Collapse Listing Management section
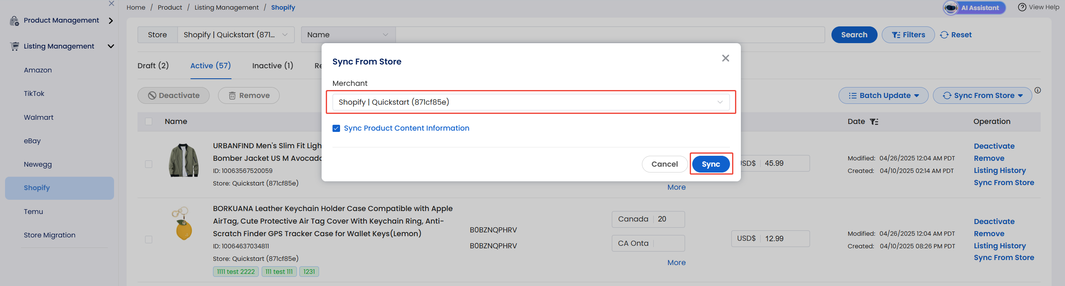The image size is (1065, 286). 111,46
